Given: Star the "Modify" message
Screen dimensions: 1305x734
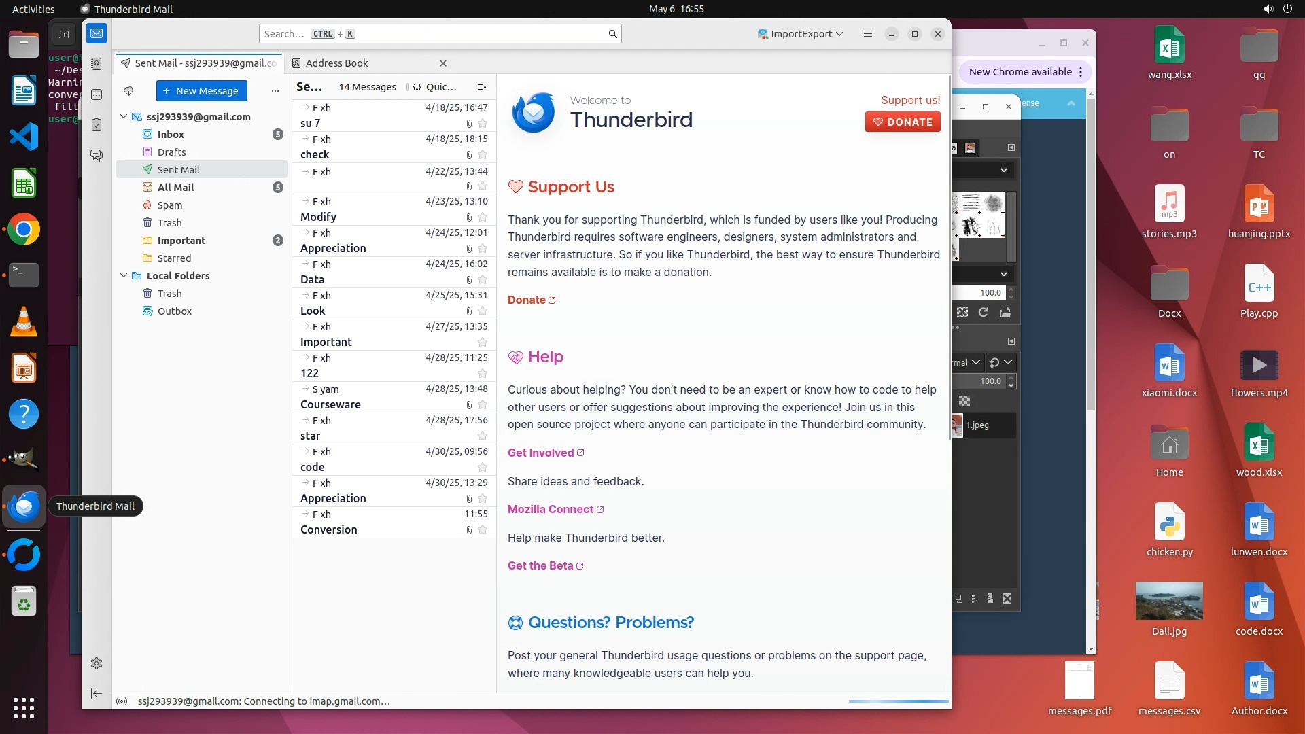Looking at the screenshot, I should pyautogui.click(x=483, y=217).
